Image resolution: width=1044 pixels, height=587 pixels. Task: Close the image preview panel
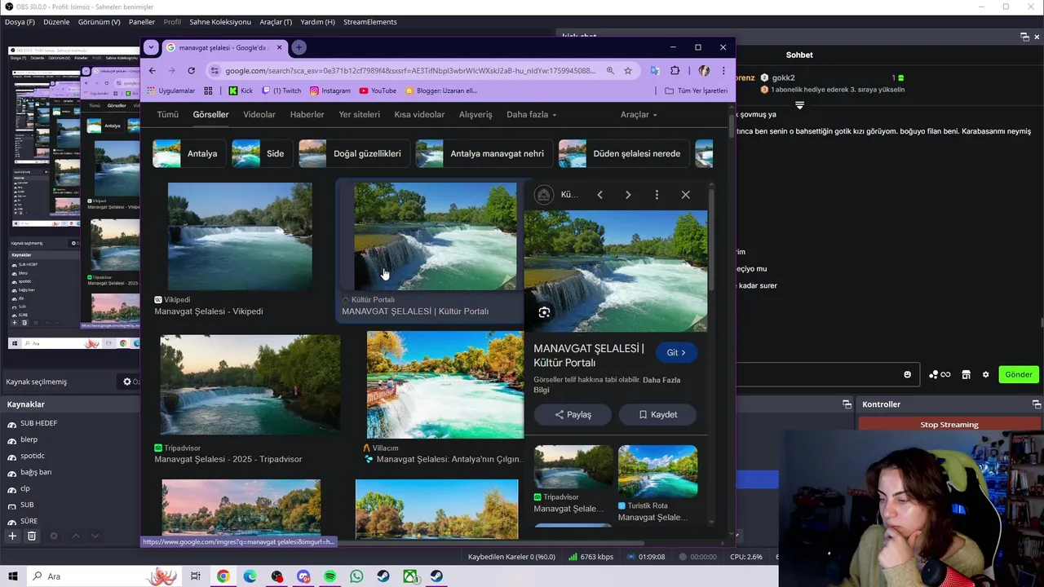[x=685, y=195]
